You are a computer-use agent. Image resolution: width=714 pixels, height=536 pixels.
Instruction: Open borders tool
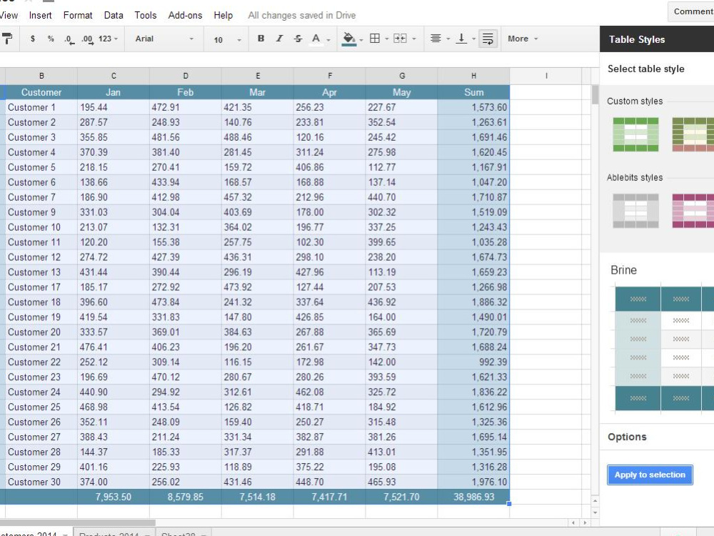(x=375, y=39)
